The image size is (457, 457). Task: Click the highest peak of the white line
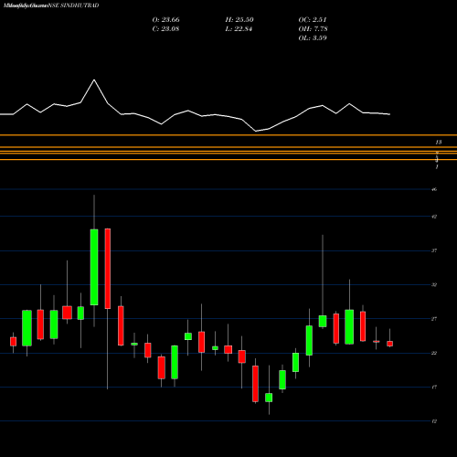pyautogui.click(x=94, y=80)
